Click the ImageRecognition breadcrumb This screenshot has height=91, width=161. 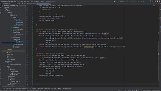click(x=51, y=1)
